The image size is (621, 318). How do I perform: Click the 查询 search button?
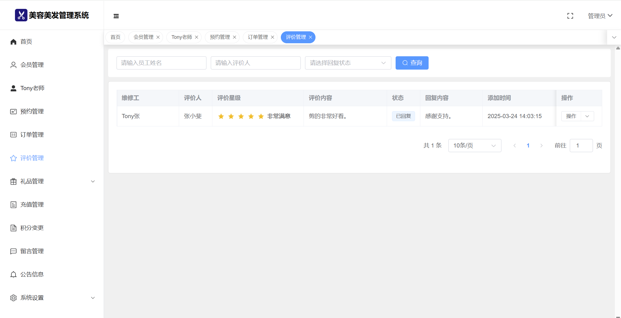tap(412, 63)
